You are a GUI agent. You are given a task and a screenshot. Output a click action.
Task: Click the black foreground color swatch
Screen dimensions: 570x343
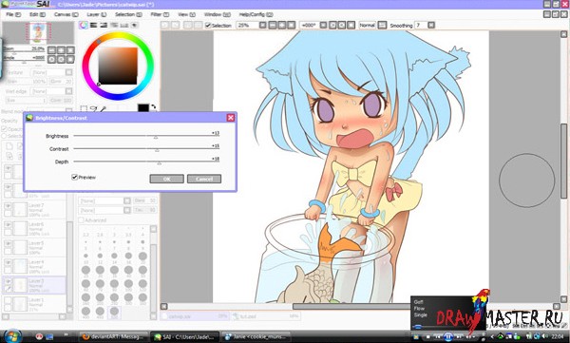tap(143, 107)
